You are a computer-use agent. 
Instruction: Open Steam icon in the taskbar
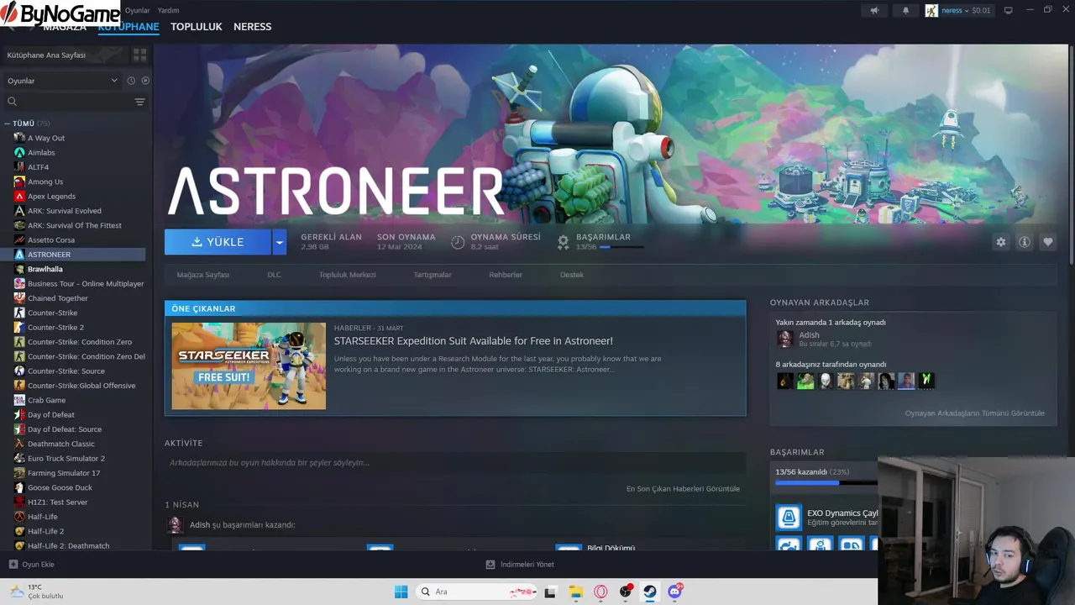pyautogui.click(x=650, y=592)
